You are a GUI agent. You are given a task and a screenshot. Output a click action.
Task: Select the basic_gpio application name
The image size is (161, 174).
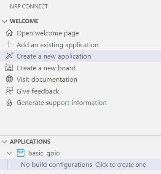pyautogui.click(x=44, y=153)
